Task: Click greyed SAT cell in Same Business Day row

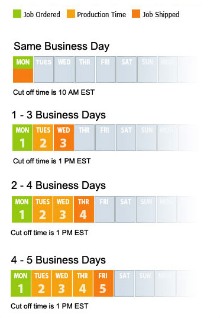Action: click(x=127, y=69)
